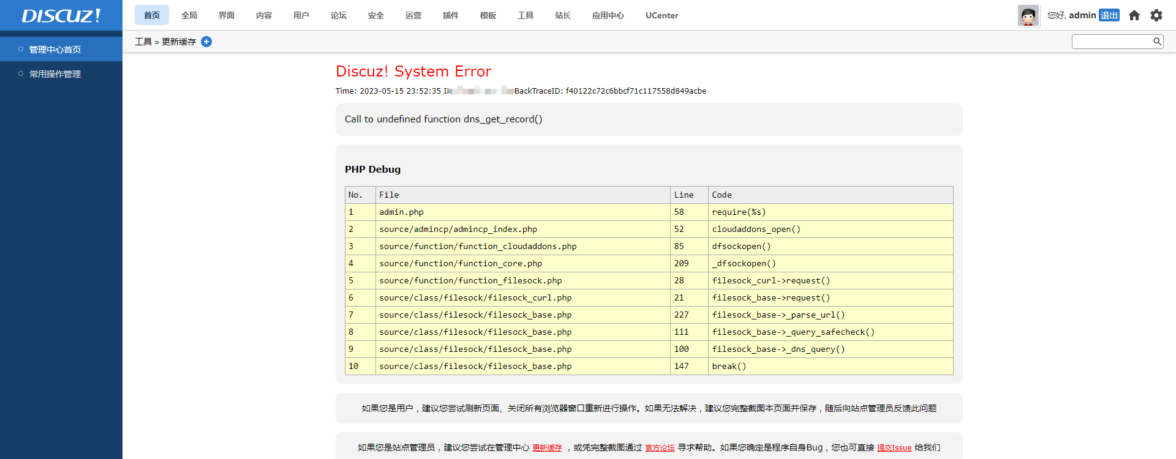Click the BackTraceID text

point(610,91)
